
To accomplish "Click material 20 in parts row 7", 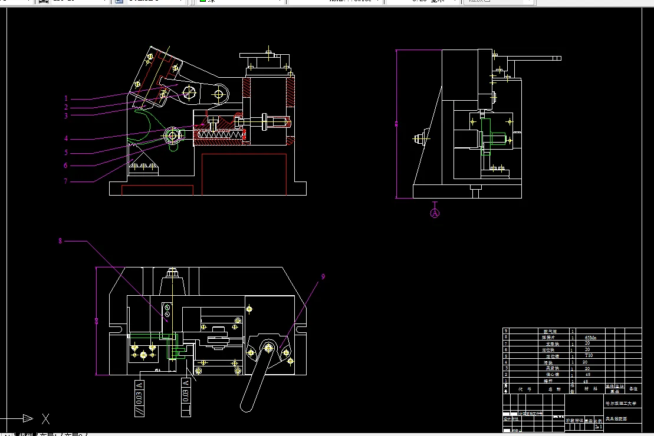I will (x=587, y=343).
